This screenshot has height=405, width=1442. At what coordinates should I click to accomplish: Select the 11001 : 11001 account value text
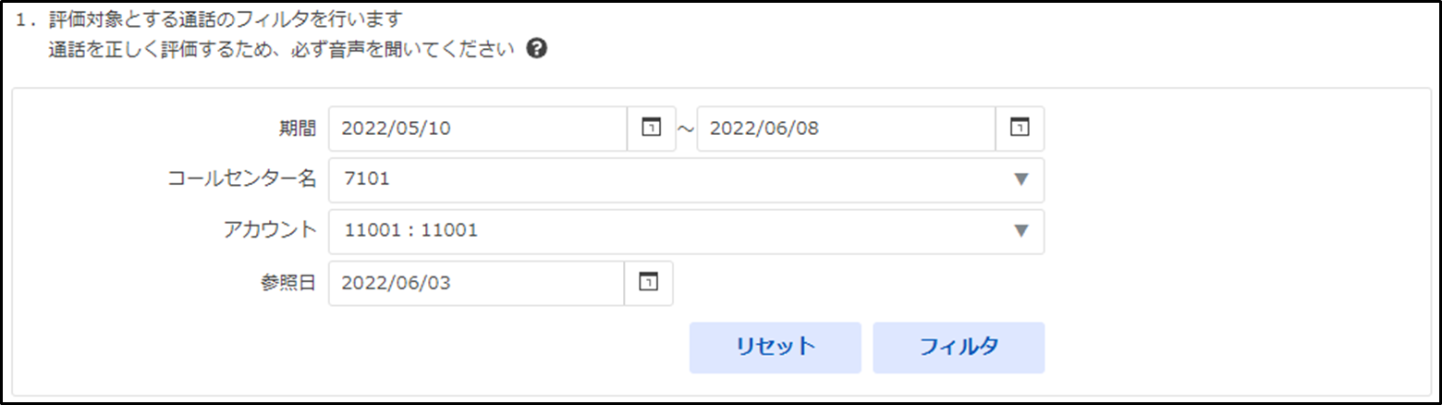[x=410, y=231]
